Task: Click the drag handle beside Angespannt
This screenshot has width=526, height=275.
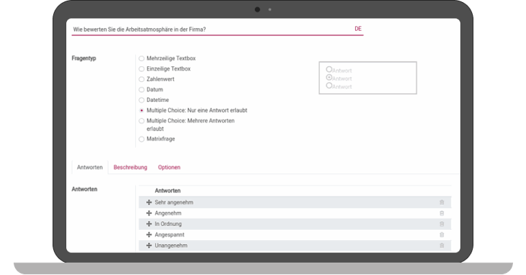Action: click(149, 235)
